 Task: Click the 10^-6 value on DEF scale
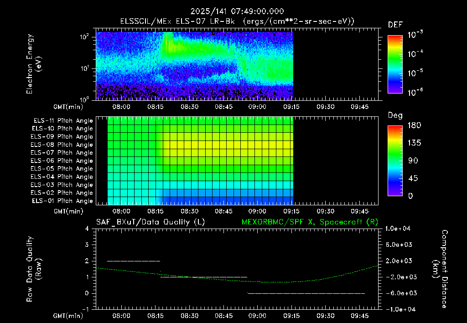pyautogui.click(x=415, y=92)
